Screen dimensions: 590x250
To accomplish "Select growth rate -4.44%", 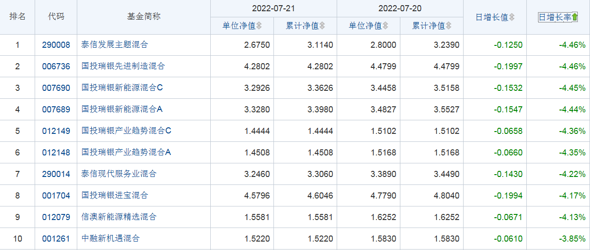I will point(572,110).
